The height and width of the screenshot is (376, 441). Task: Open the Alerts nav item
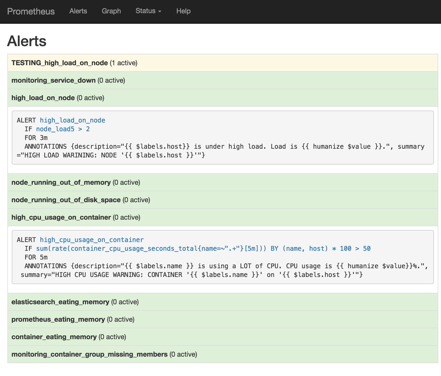tap(78, 11)
